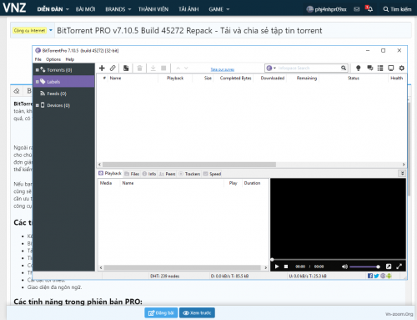Enter fullscreen in the player
The image size is (417, 320).
(399, 267)
